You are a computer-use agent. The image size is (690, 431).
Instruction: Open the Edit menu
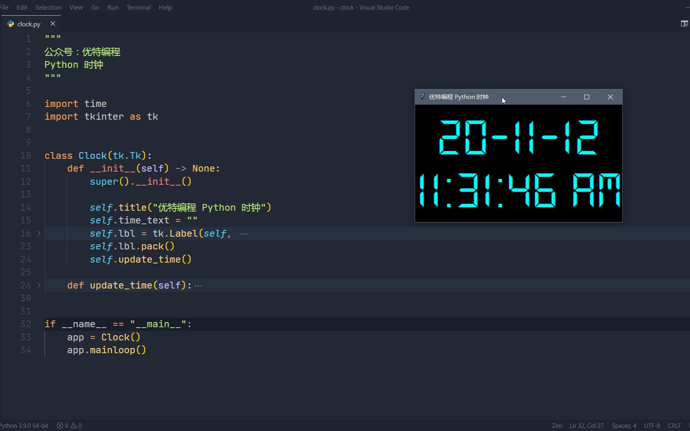[x=22, y=7]
